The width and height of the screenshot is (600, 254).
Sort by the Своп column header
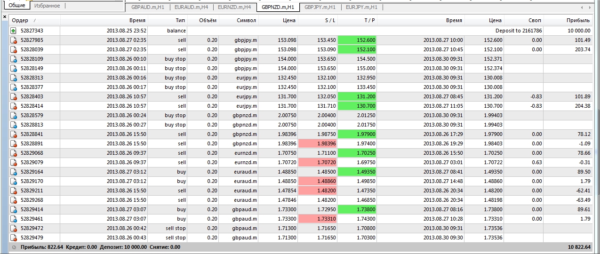524,20
